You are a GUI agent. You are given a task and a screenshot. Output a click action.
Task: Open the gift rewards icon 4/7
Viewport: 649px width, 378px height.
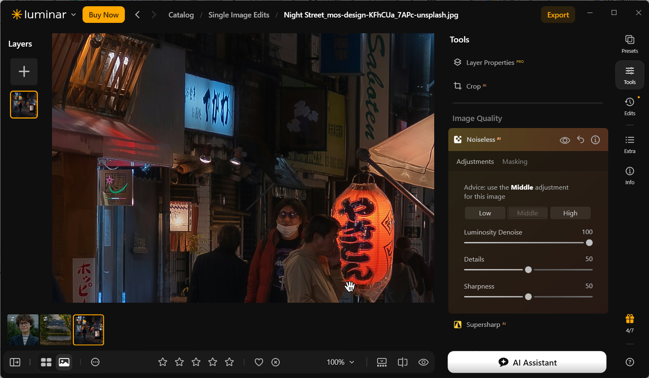pyautogui.click(x=629, y=324)
